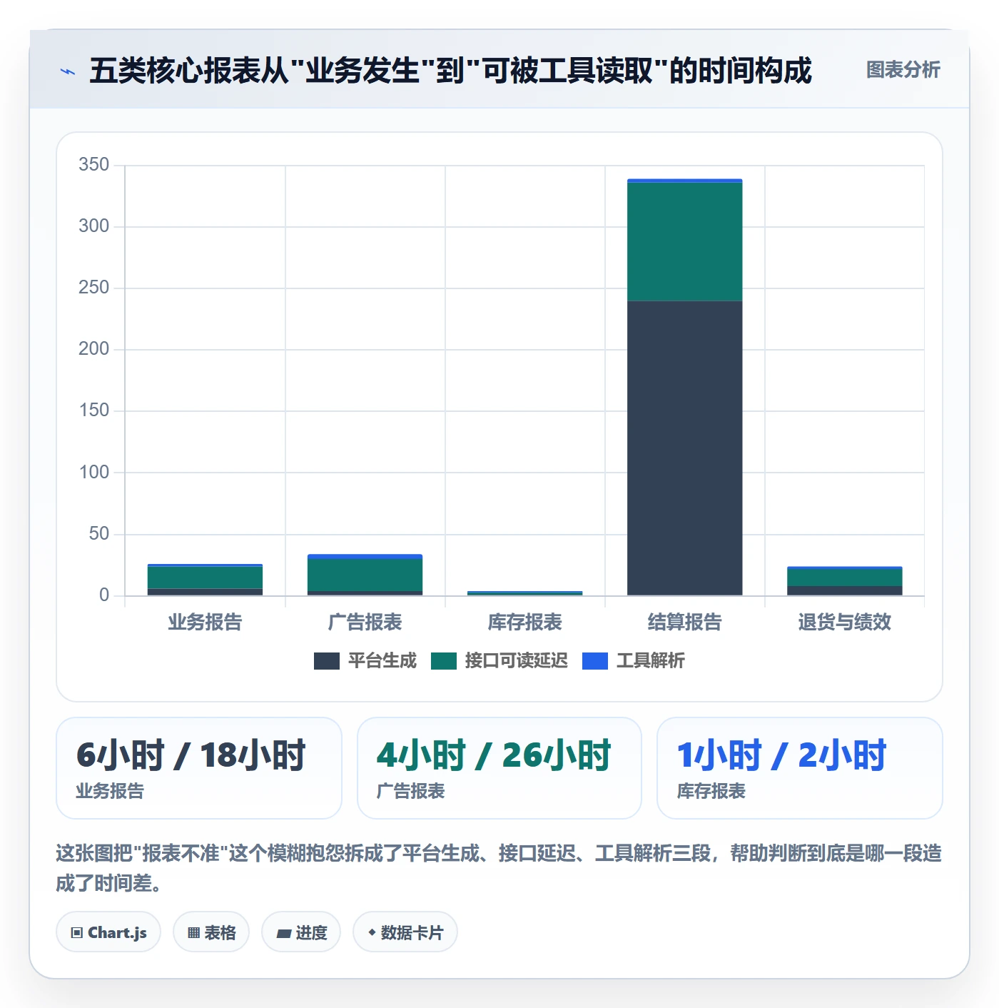
Task: Select the Chart.js tag chip
Action: click(108, 932)
